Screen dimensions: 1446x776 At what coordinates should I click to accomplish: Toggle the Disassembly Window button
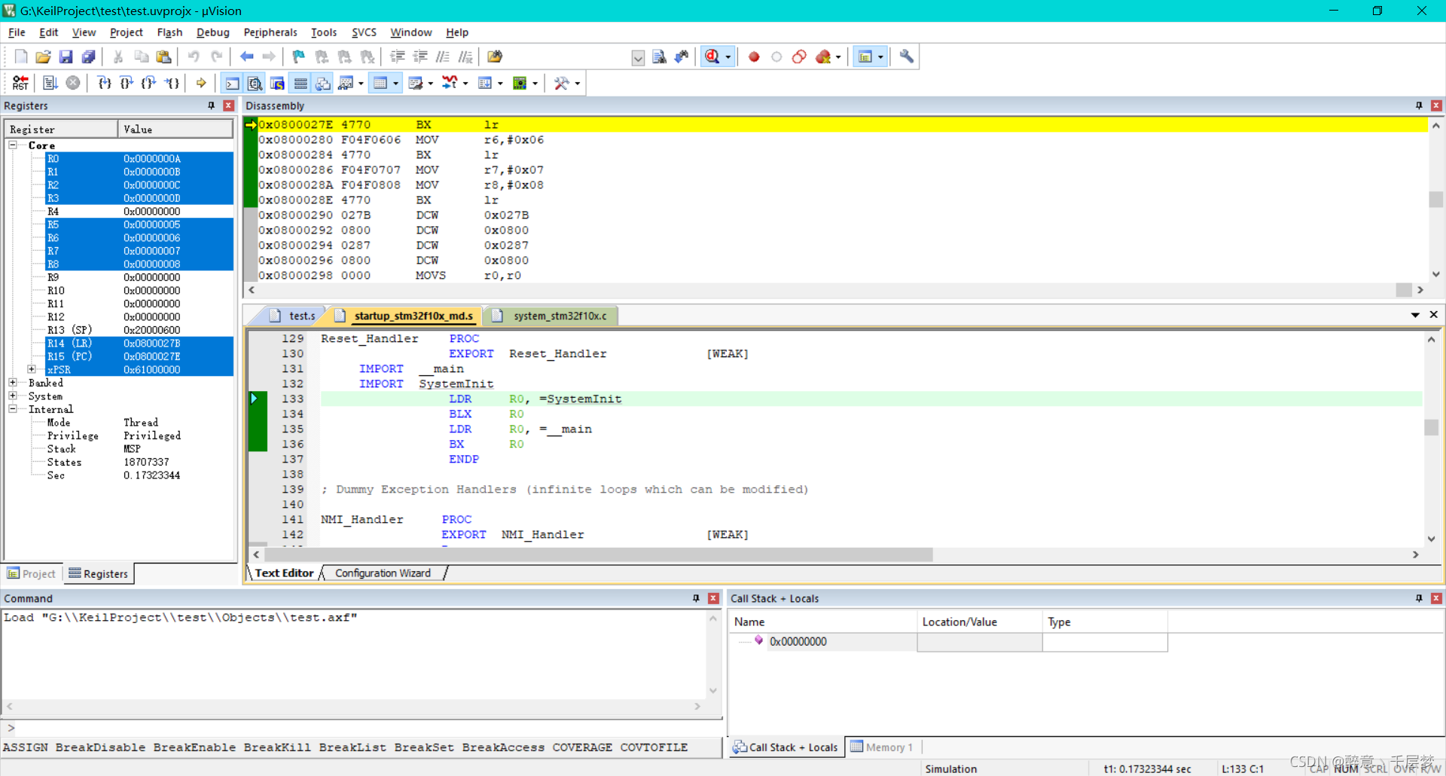[x=255, y=83]
